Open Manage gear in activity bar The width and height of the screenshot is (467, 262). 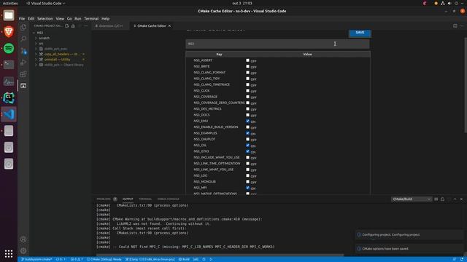(23, 250)
